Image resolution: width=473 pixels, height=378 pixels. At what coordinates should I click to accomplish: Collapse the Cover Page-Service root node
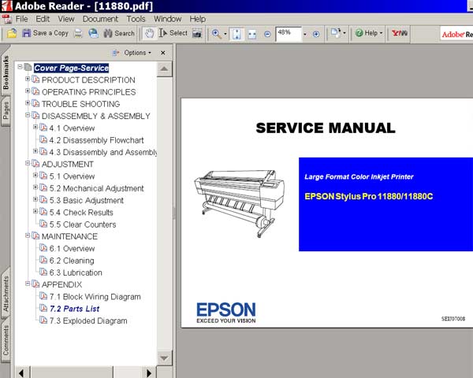click(x=20, y=67)
